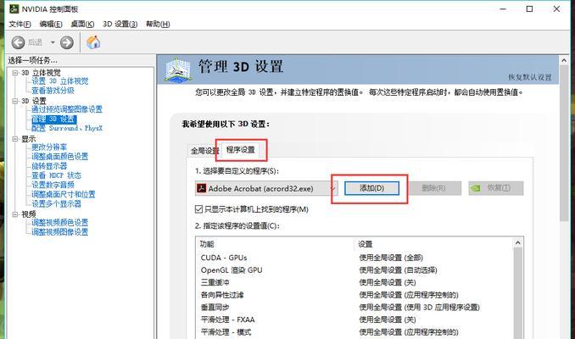The width and height of the screenshot is (575, 339).
Task: Click the 设置 column header
Action: 366,244
